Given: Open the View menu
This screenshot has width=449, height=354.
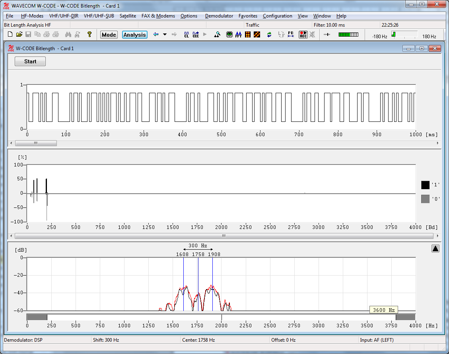Looking at the screenshot, I should tap(303, 16).
